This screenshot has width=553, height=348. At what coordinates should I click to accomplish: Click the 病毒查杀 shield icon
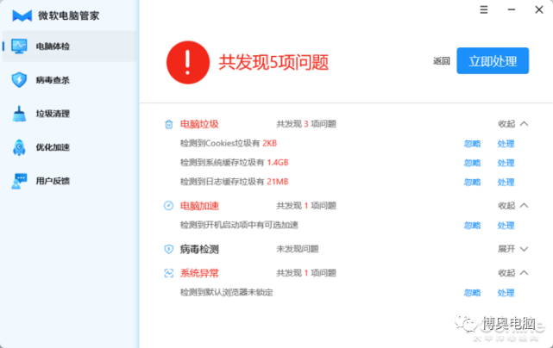(x=19, y=80)
